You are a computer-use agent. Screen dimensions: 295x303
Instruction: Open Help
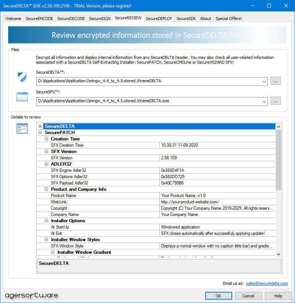click(x=278, y=296)
